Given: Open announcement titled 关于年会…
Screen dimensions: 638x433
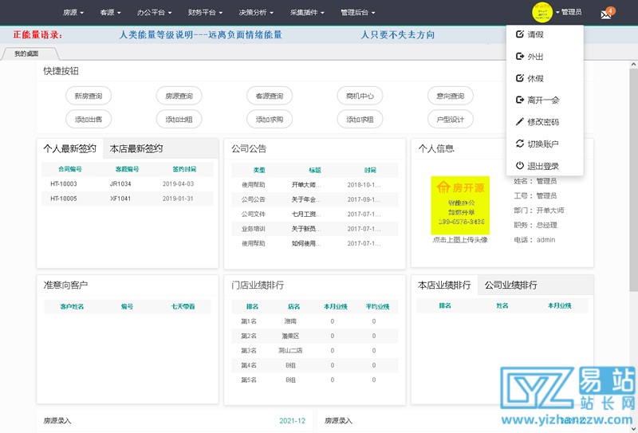Looking at the screenshot, I should [306, 199].
